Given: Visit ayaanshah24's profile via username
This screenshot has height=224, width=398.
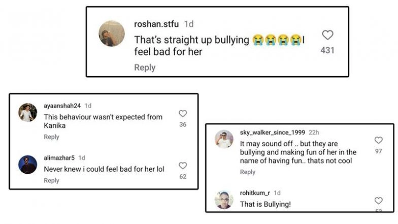Looking at the screenshot, I should tap(62, 106).
